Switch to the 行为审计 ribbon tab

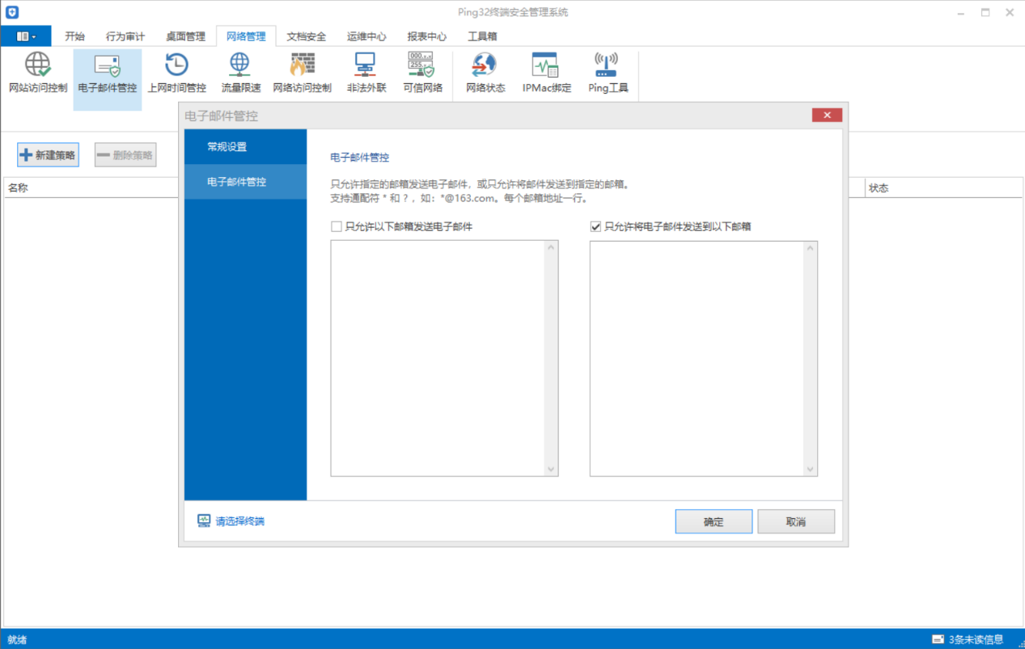point(125,36)
